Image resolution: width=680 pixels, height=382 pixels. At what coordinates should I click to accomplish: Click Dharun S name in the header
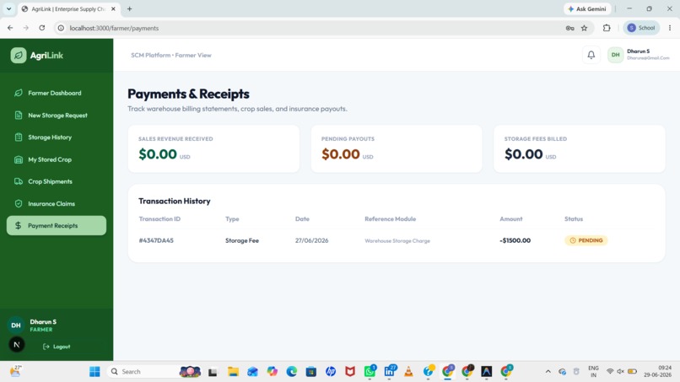pos(639,51)
